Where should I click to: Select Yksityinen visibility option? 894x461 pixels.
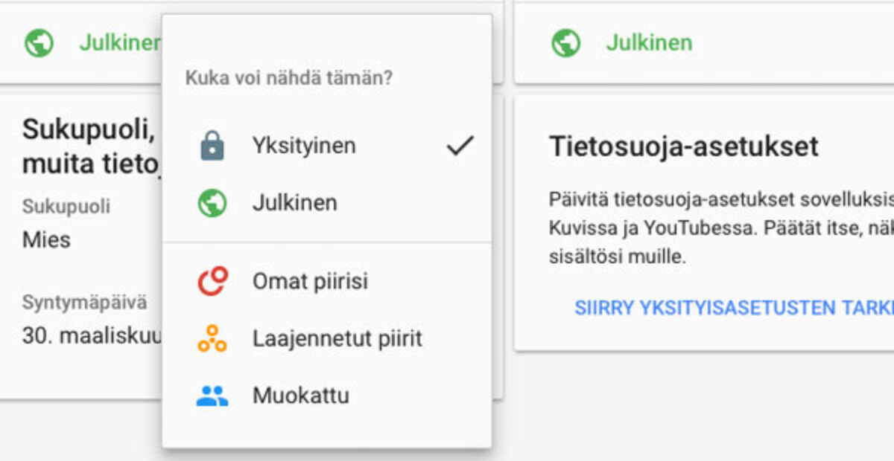327,146
